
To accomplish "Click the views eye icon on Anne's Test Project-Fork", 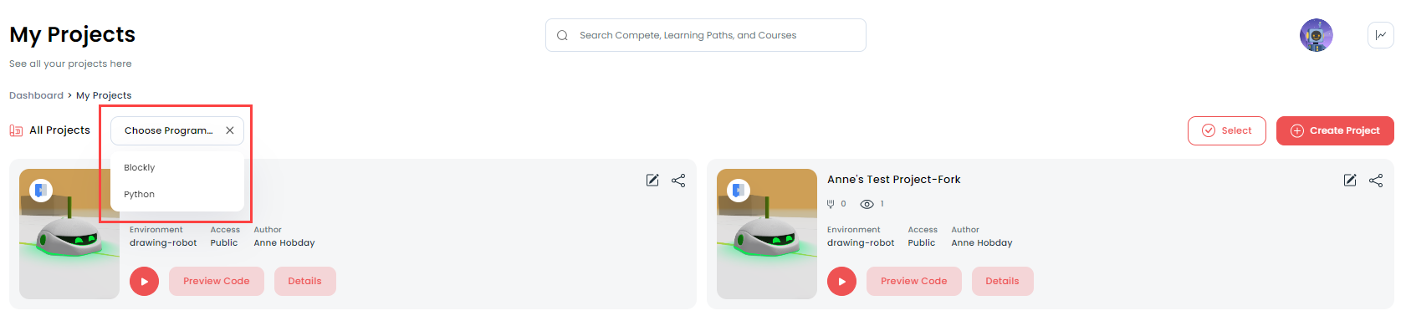I will click(x=867, y=204).
